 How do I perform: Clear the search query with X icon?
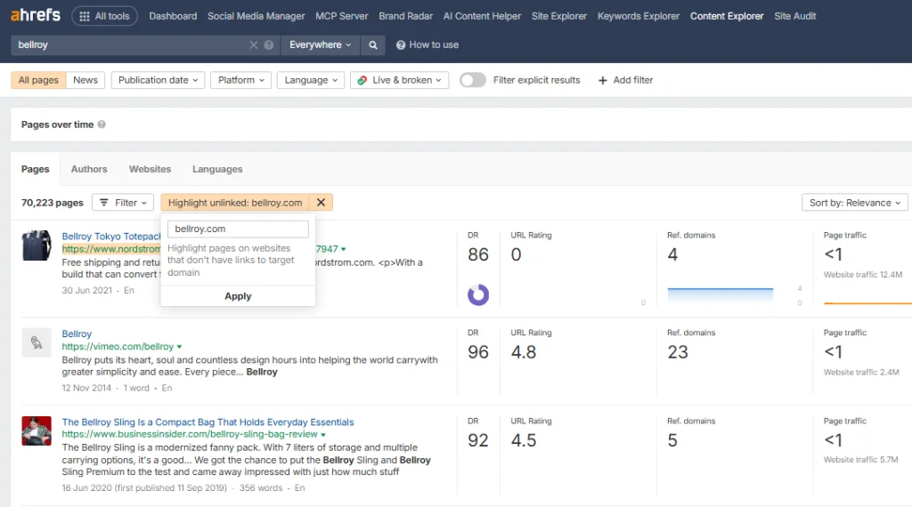[254, 44]
